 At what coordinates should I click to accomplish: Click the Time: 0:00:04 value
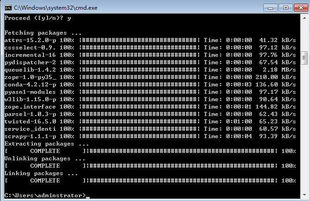pos(228,136)
